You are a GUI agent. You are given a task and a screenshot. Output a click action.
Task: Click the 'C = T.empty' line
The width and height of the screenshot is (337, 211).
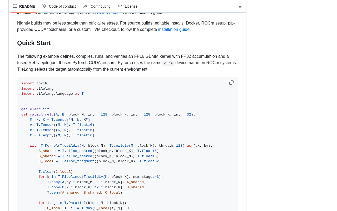point(62,135)
